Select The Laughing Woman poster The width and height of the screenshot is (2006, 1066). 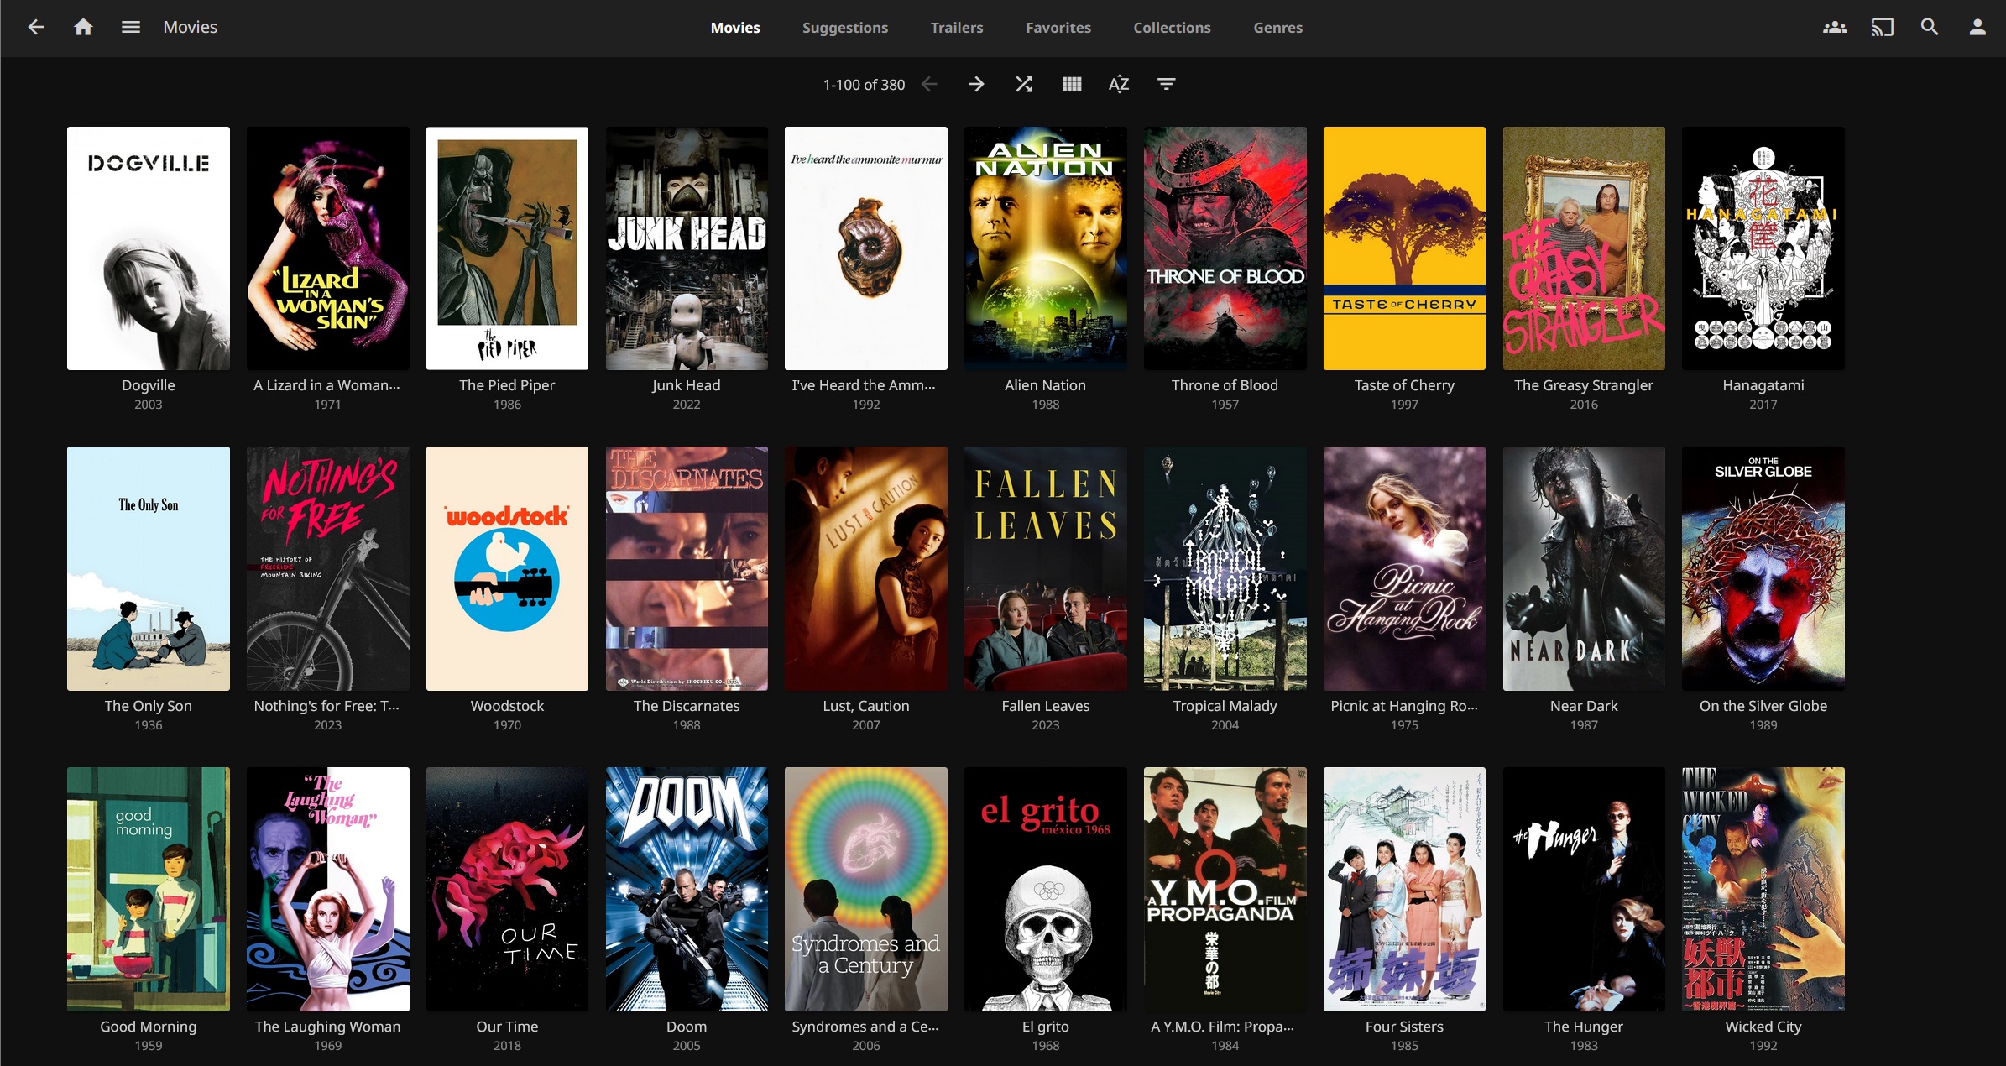tap(328, 889)
